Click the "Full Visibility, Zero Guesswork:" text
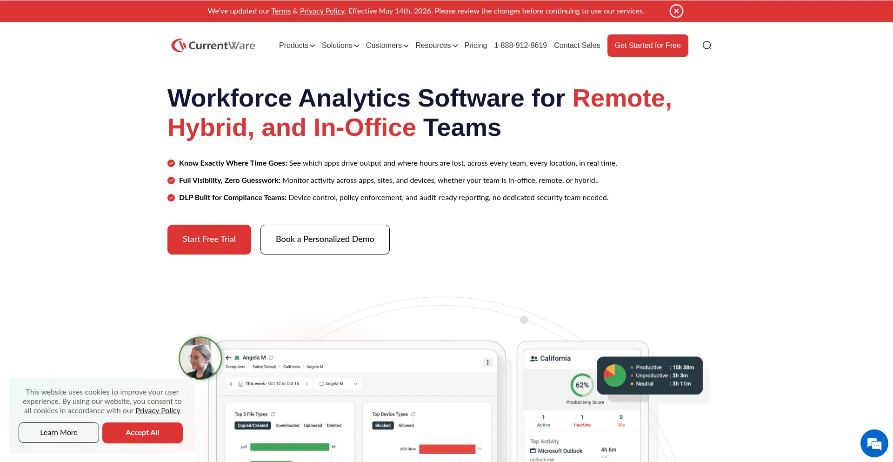Viewport: 893px width, 462px height. coord(230,181)
